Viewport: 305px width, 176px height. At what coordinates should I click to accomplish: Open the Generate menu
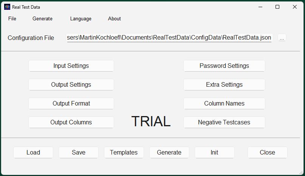(42, 18)
